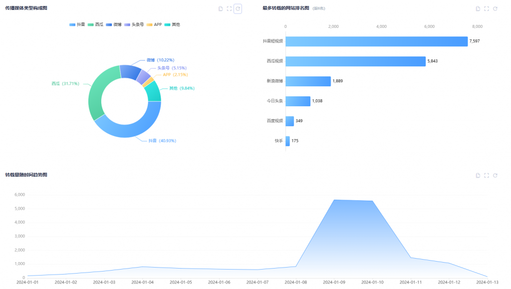The height and width of the screenshot is (289, 511).
Task: Click the 新浪微博 bar showing 1,889
Action: (x=308, y=81)
